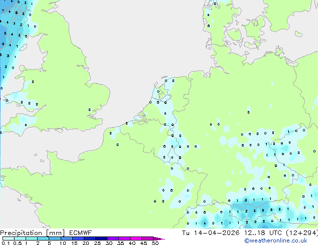This screenshot has height=245, width=318.
Task: Click the '(12+294)' forecast offset text
Action: (x=302, y=233)
